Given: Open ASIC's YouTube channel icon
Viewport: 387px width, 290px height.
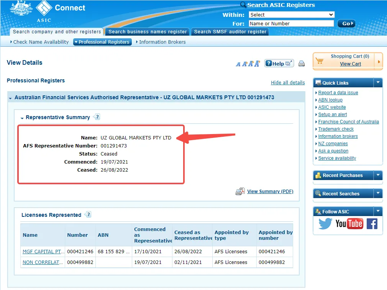Looking at the screenshot, I should click(349, 224).
